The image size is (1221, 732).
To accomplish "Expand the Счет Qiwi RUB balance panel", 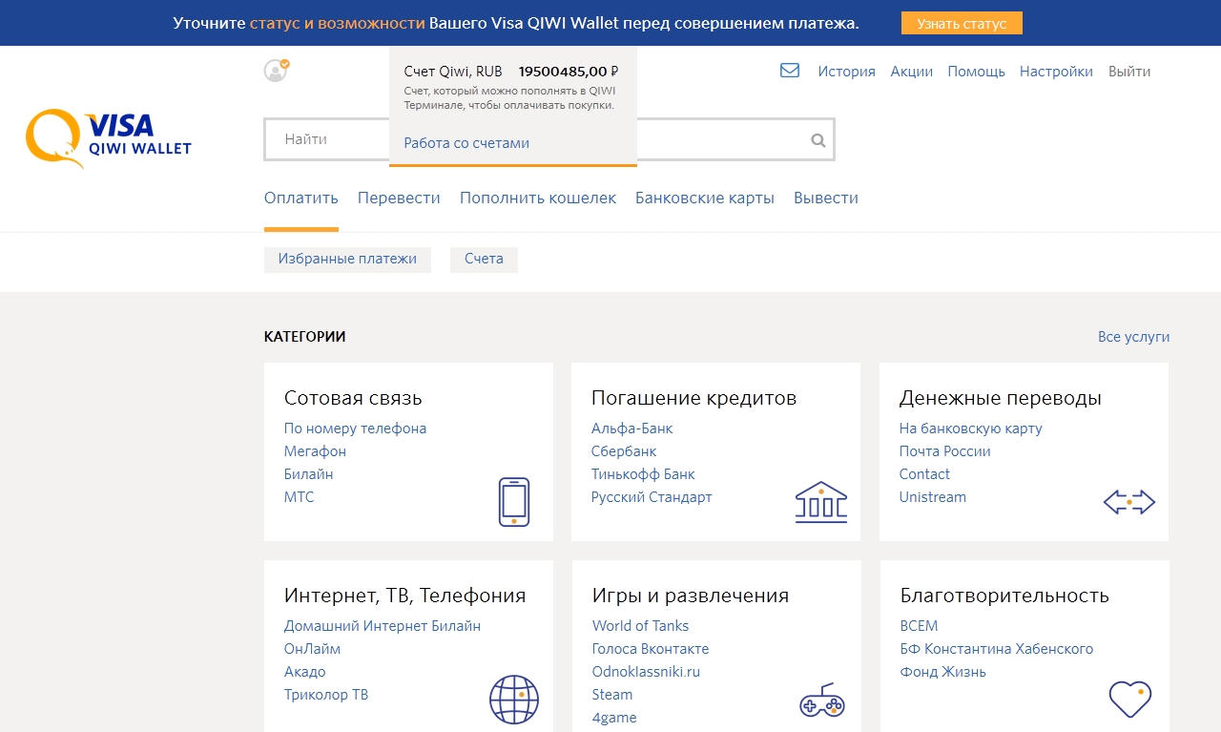I will pos(511,72).
